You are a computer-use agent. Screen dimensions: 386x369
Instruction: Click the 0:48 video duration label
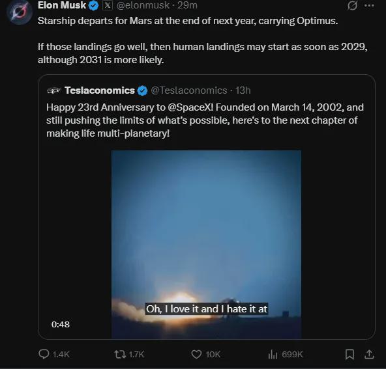[x=61, y=324]
